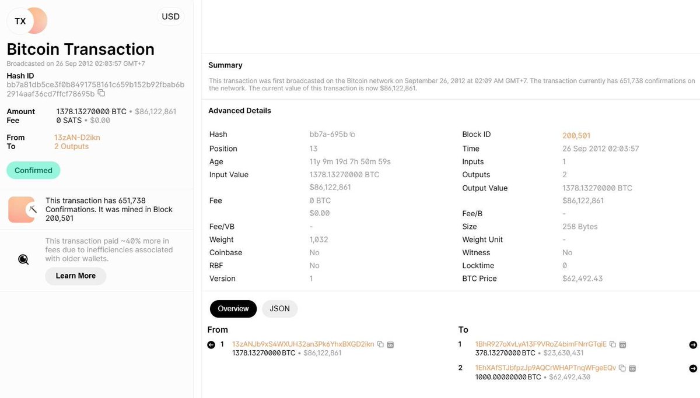Image resolution: width=700 pixels, height=398 pixels.
Task: Click the Confirmed status badge
Action: [33, 170]
